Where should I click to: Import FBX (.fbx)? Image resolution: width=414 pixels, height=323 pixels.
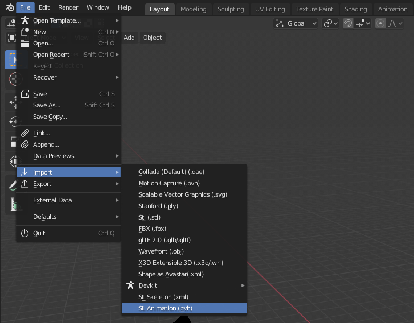pos(184,229)
